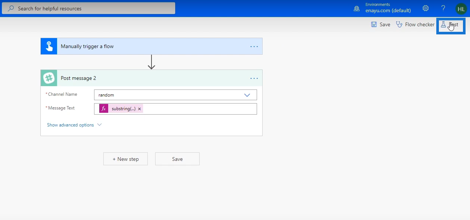
Task: Open the HL account avatar
Action: (461, 9)
